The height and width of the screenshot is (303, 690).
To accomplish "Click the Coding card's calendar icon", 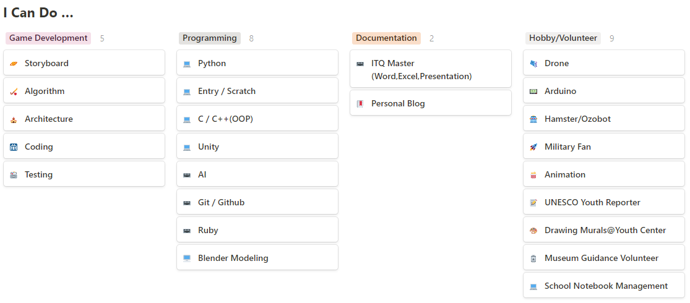I will coord(14,147).
